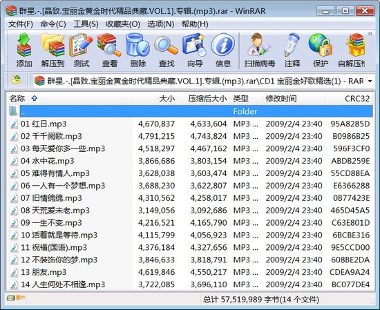Viewport: 380px width, 310px height.
Task: Select 12 不装饰你的梦.mp3
Action: pos(190,260)
